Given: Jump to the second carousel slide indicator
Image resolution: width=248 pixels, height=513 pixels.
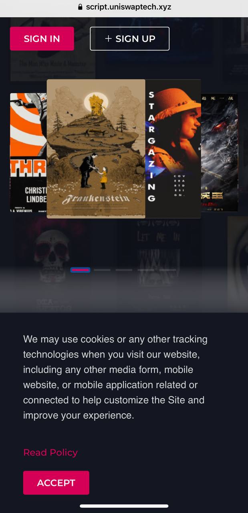Looking at the screenshot, I should click(102, 270).
